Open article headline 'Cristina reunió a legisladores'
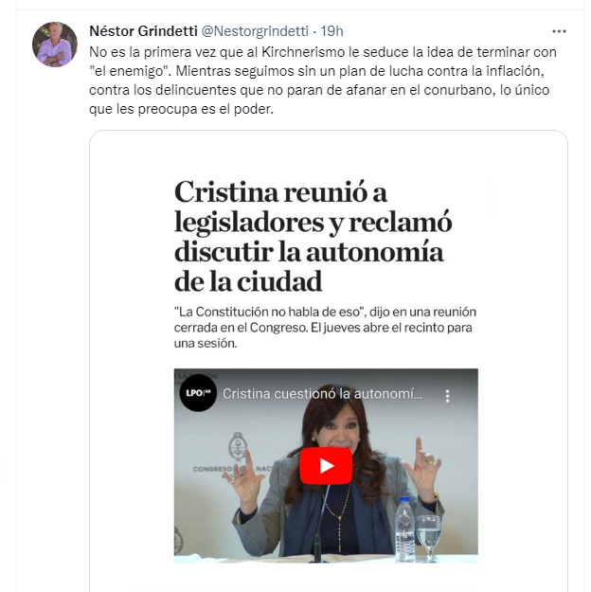Image resolution: width=591 pixels, height=592 pixels. (x=313, y=237)
